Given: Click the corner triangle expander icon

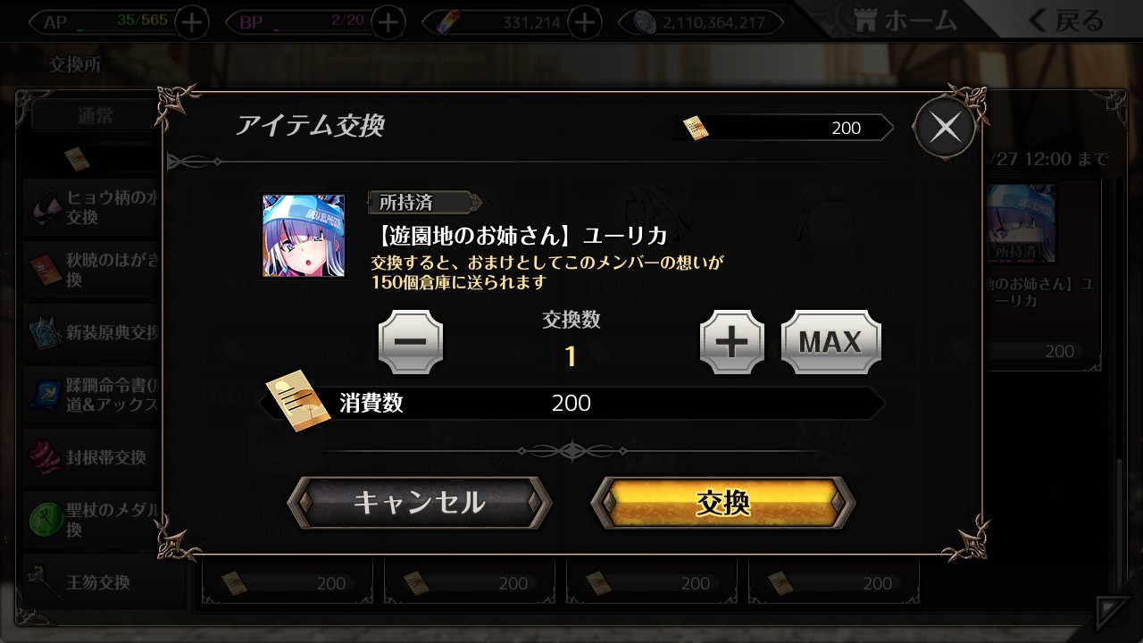Looking at the screenshot, I should coord(1114,614).
